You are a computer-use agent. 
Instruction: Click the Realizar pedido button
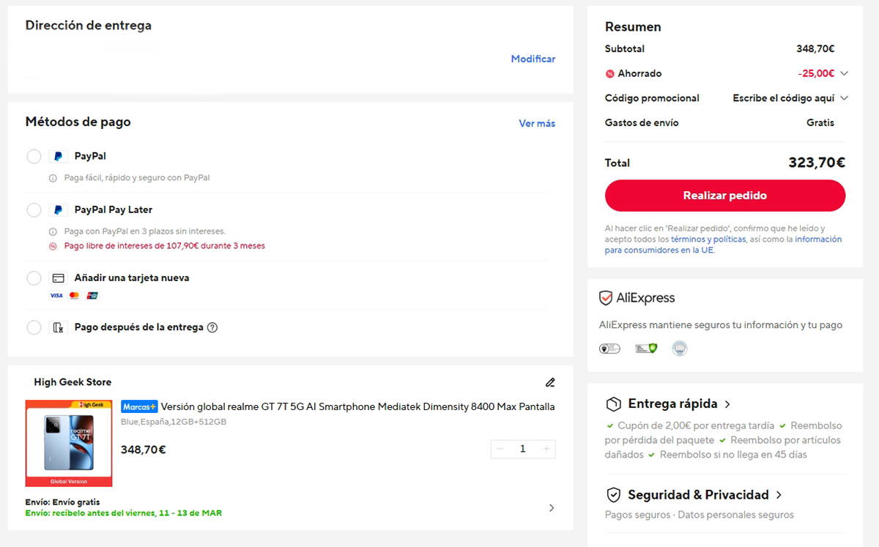(x=724, y=196)
